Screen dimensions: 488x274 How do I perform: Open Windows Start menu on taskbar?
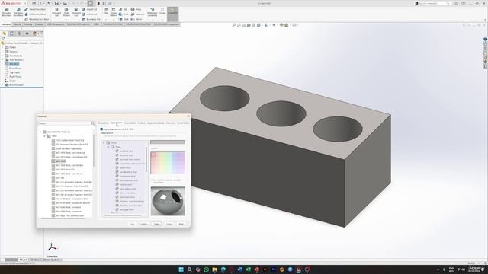point(181,269)
